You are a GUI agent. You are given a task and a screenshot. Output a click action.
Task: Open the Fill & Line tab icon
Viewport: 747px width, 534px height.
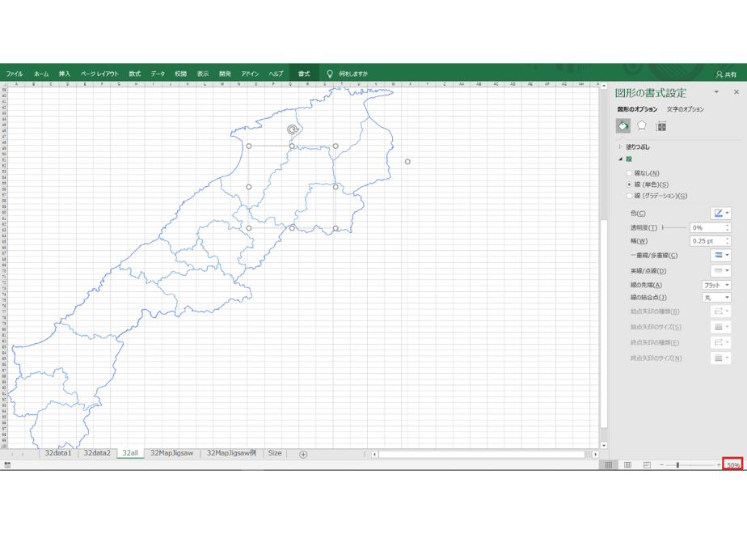(623, 126)
